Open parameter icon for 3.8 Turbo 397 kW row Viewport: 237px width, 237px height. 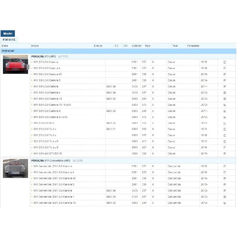point(225,135)
